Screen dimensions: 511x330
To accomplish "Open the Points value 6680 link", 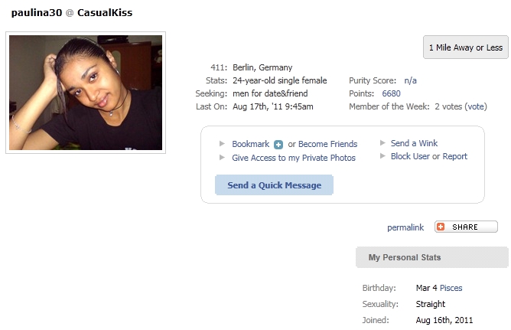I will pyautogui.click(x=391, y=93).
